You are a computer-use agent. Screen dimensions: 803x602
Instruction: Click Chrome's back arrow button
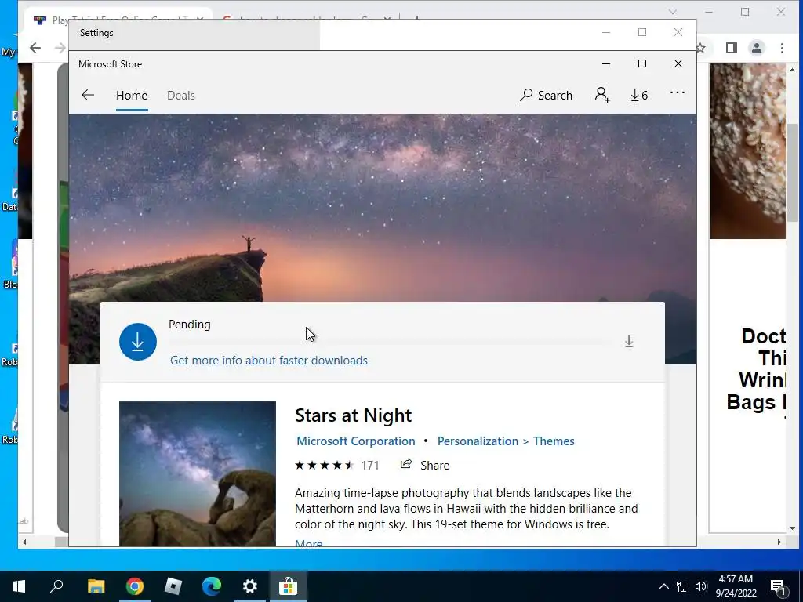(35, 48)
